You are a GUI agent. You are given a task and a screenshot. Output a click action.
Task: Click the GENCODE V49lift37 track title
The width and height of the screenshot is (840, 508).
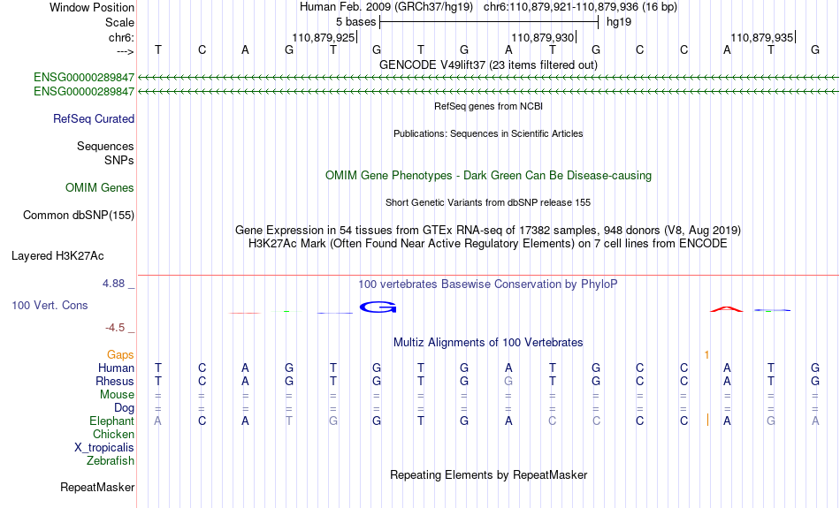point(488,64)
